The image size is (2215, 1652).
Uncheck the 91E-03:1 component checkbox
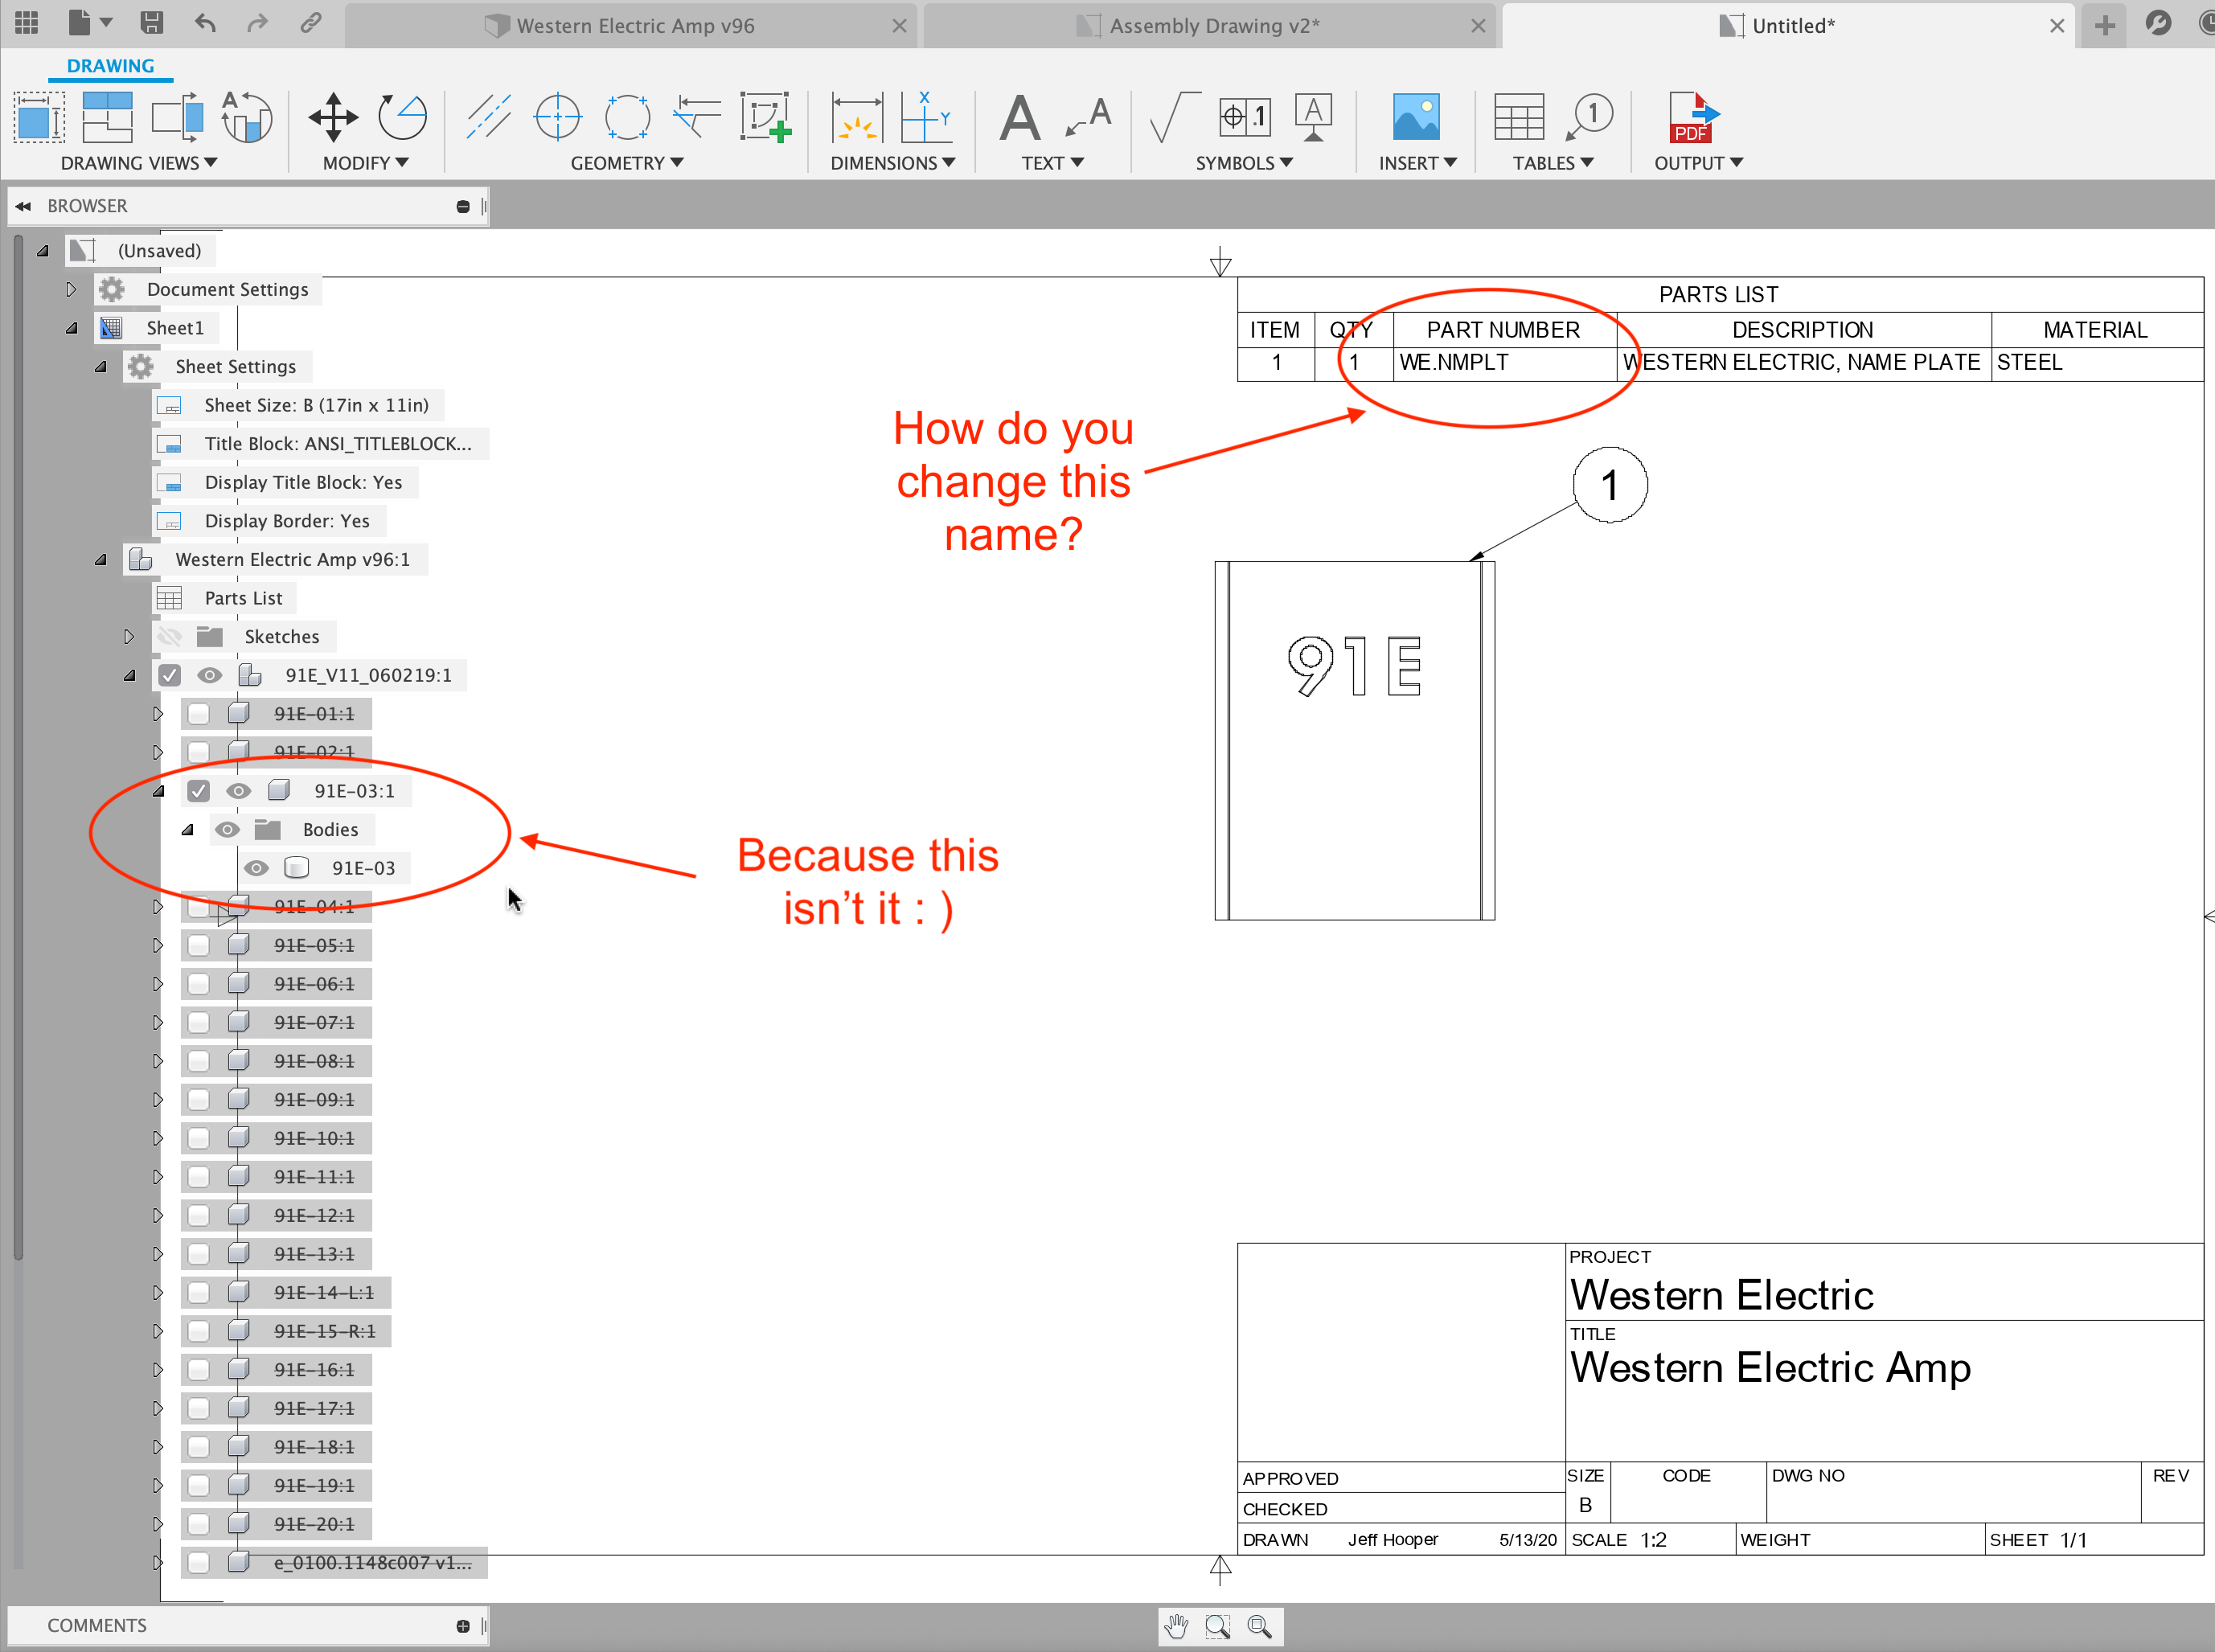[x=199, y=790]
